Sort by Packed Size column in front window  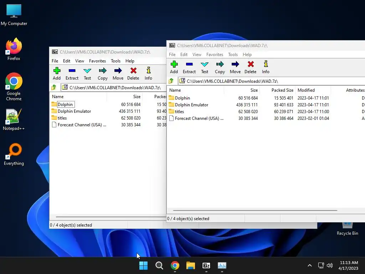277,90
